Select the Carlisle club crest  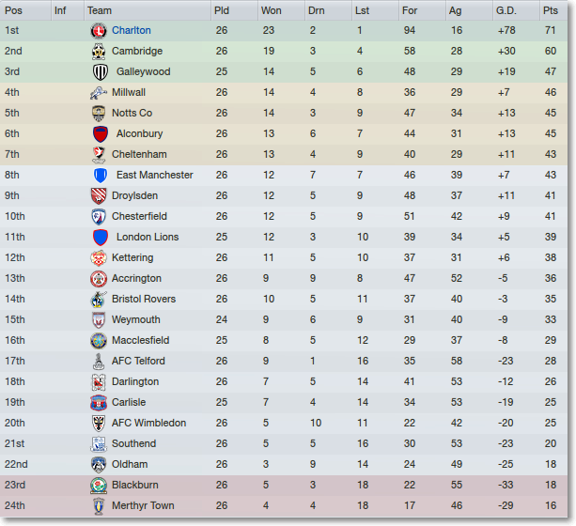(99, 403)
